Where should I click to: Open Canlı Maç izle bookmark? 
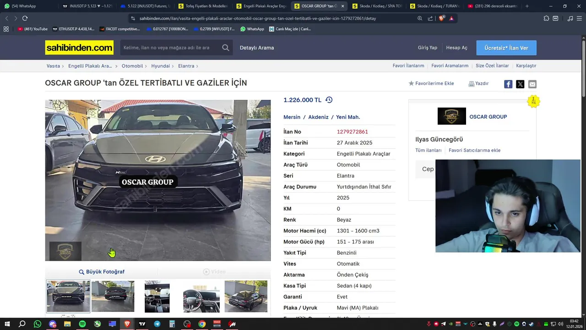[290, 29]
